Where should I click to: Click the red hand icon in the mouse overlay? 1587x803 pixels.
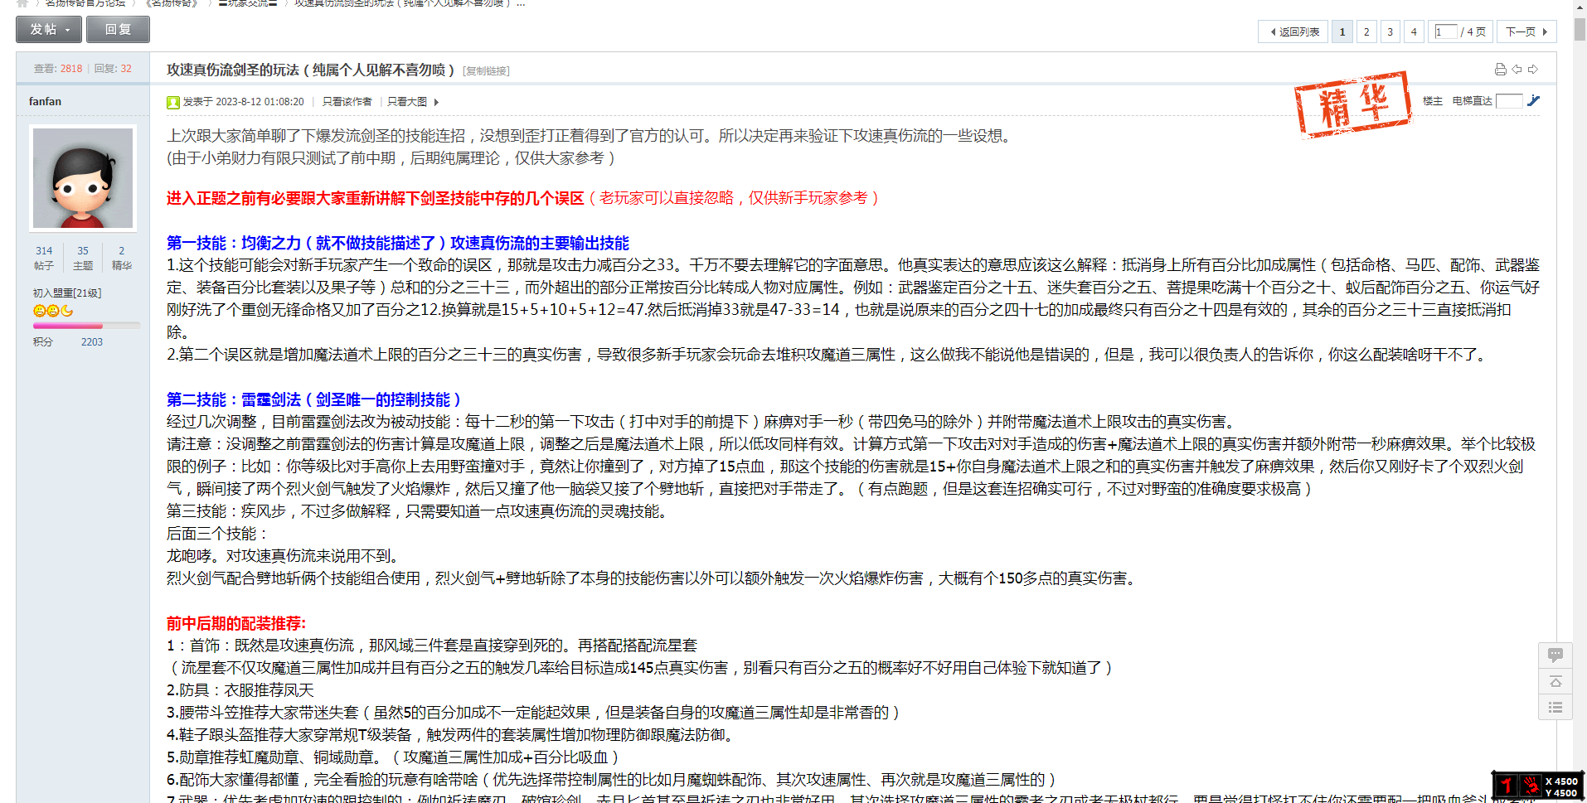tap(1531, 786)
